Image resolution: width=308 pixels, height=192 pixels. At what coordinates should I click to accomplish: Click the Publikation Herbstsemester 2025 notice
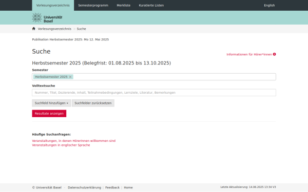pos(70,39)
